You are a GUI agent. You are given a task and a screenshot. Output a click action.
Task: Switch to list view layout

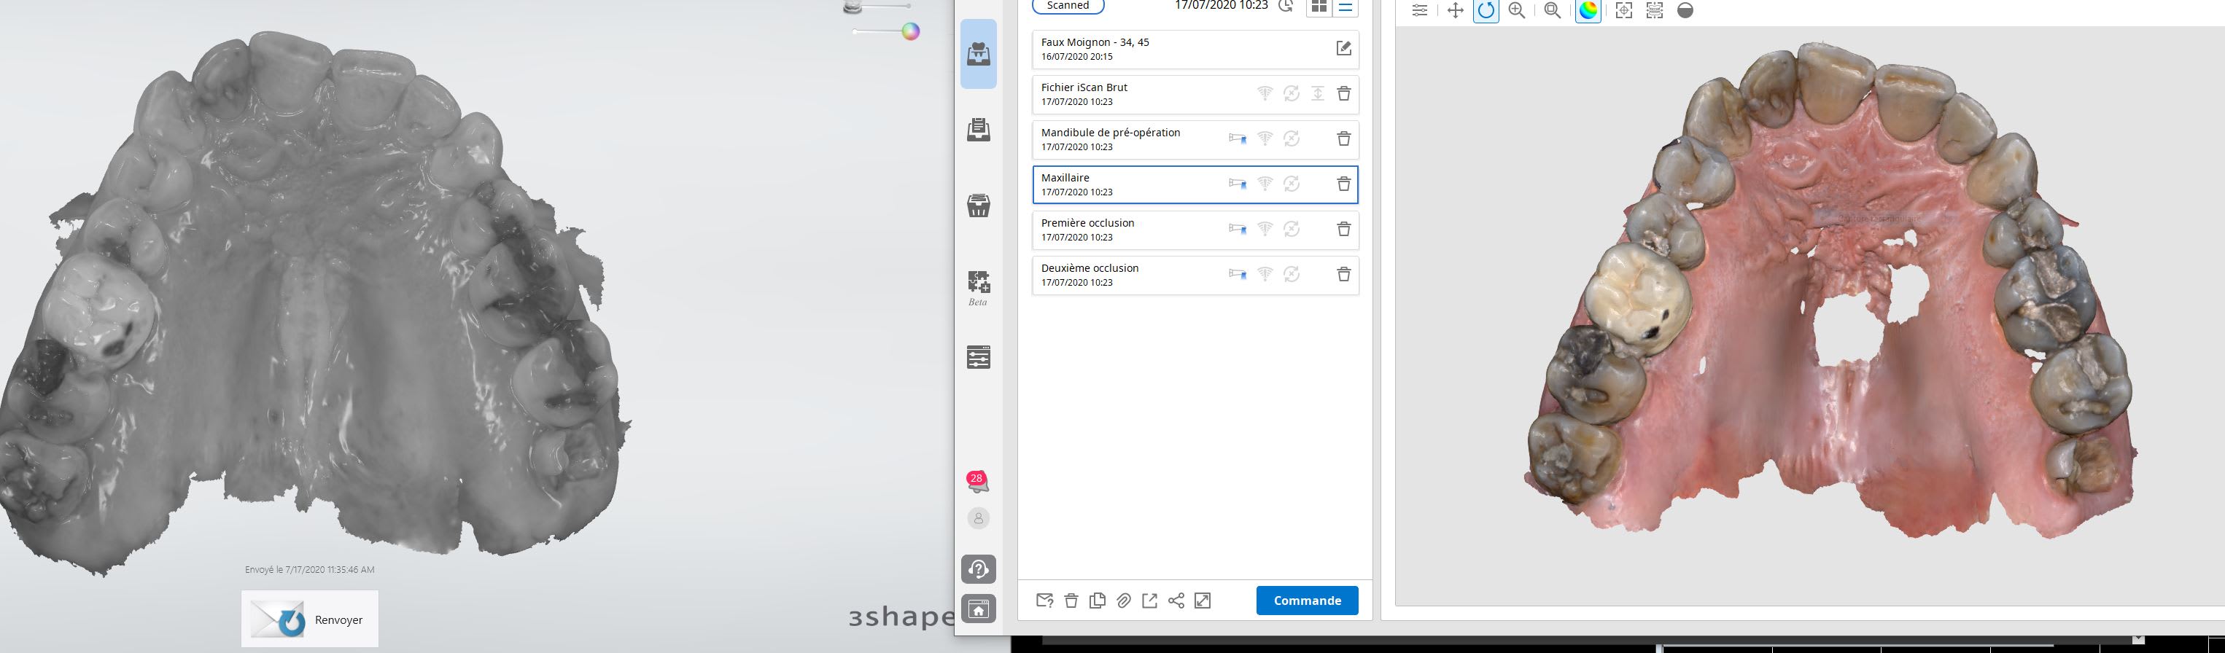(1346, 8)
